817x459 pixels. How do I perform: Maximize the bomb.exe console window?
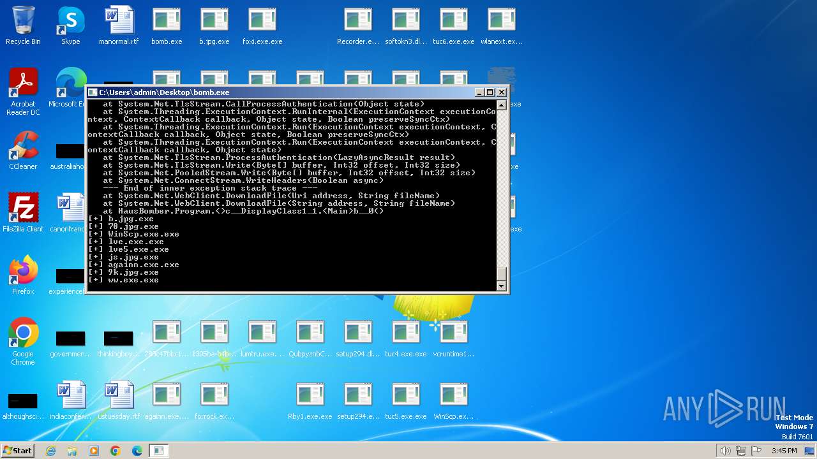click(490, 92)
